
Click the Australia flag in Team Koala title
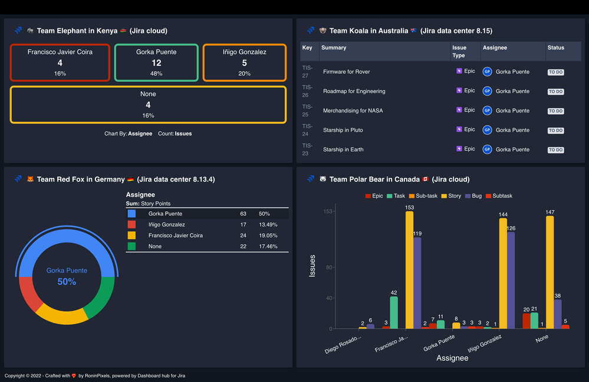(413, 31)
